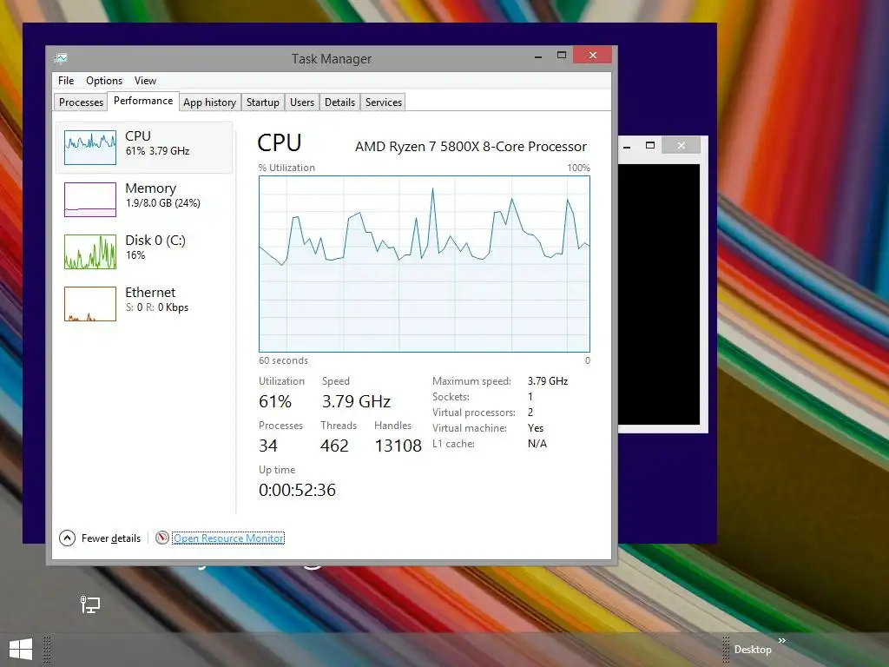
Task: Click the network computer icon above taskbar
Action: [89, 604]
